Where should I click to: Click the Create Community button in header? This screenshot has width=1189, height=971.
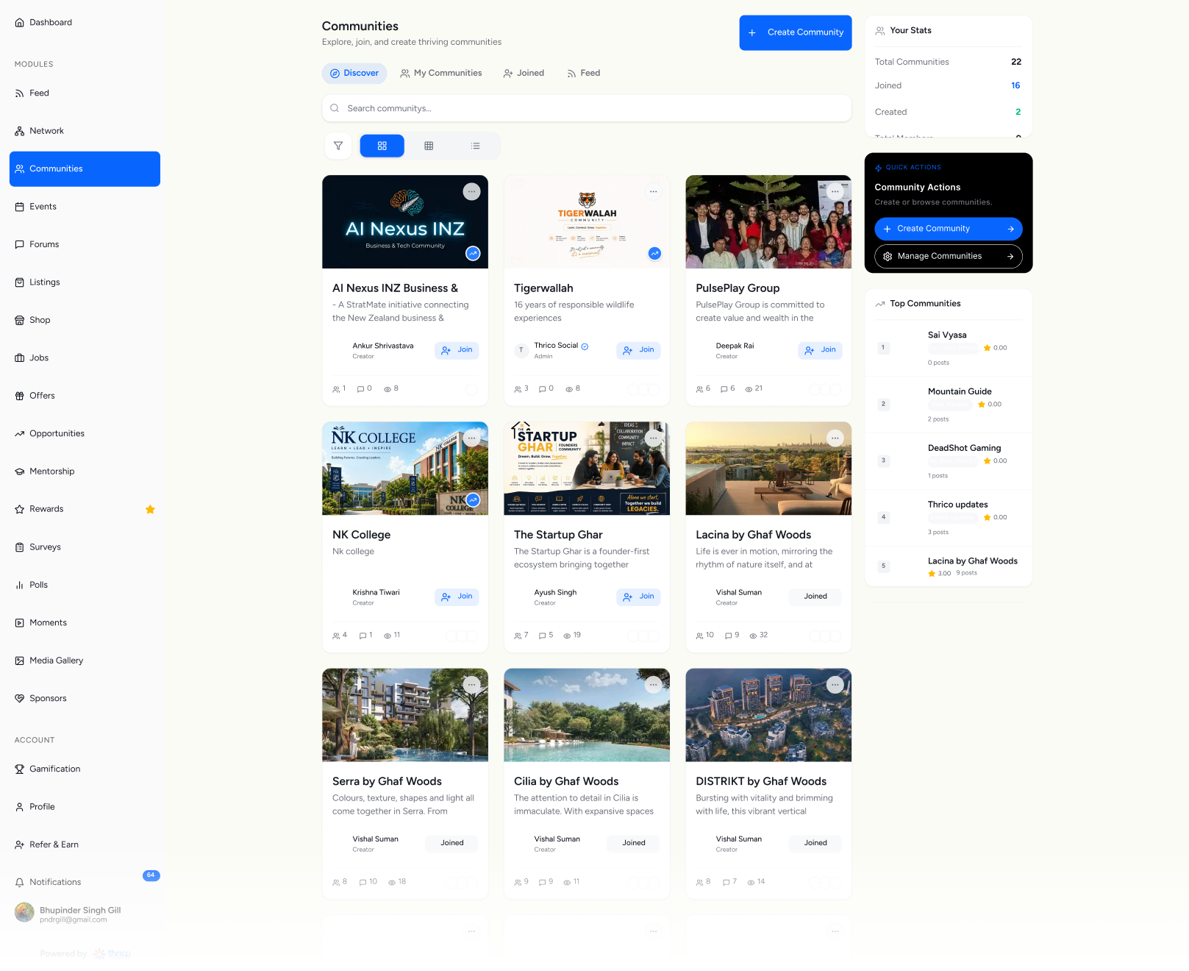[x=796, y=32]
